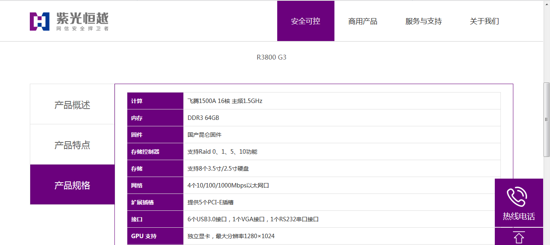Click the hotline phone handset icon
Screen dimensions: 550x245
coord(517,196)
